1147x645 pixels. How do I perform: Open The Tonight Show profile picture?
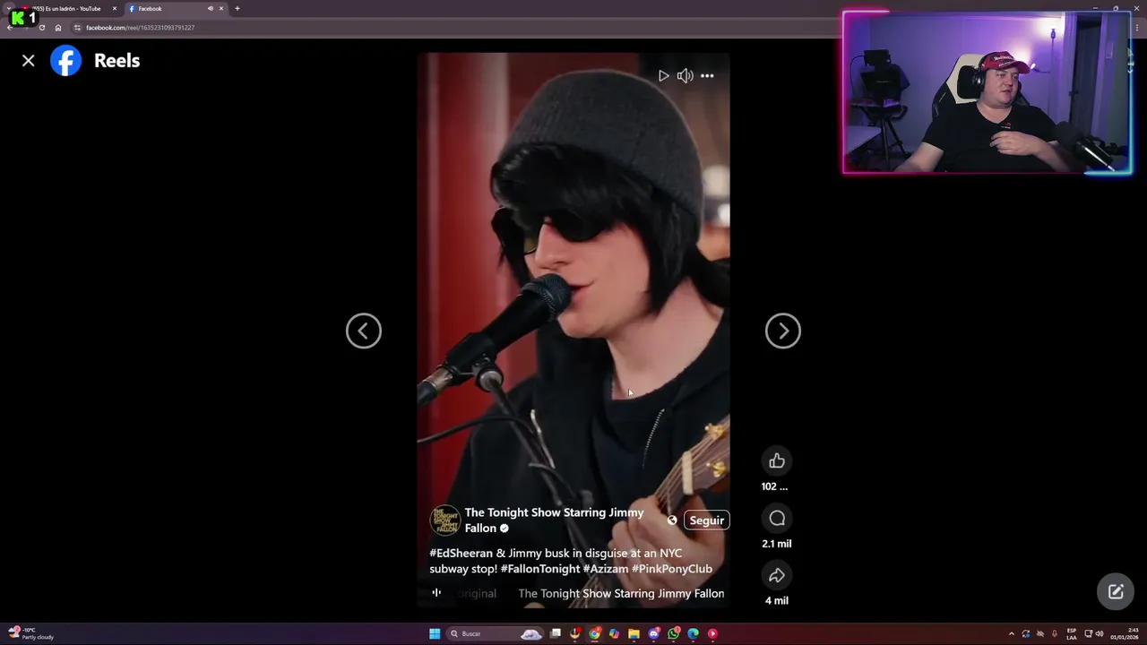tap(444, 520)
